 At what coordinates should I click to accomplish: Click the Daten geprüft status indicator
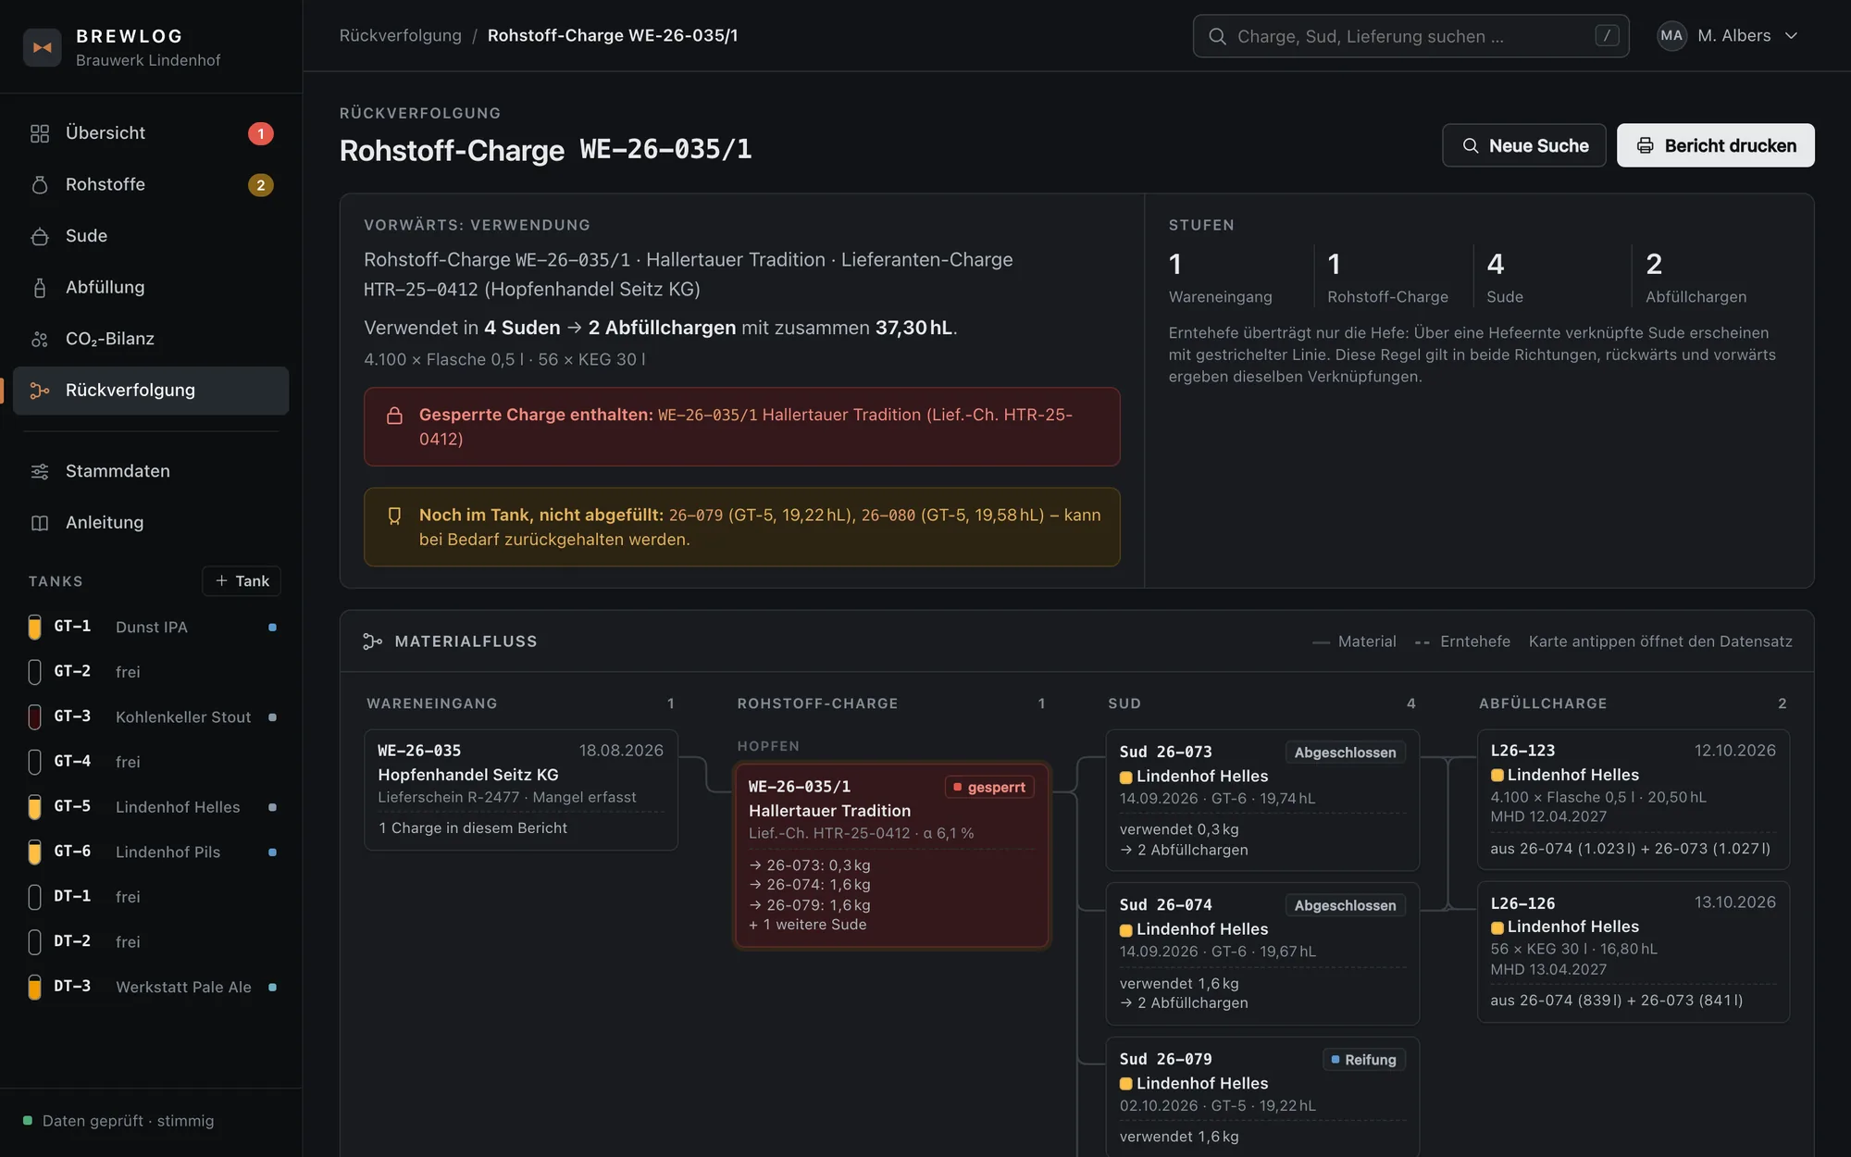118,1121
